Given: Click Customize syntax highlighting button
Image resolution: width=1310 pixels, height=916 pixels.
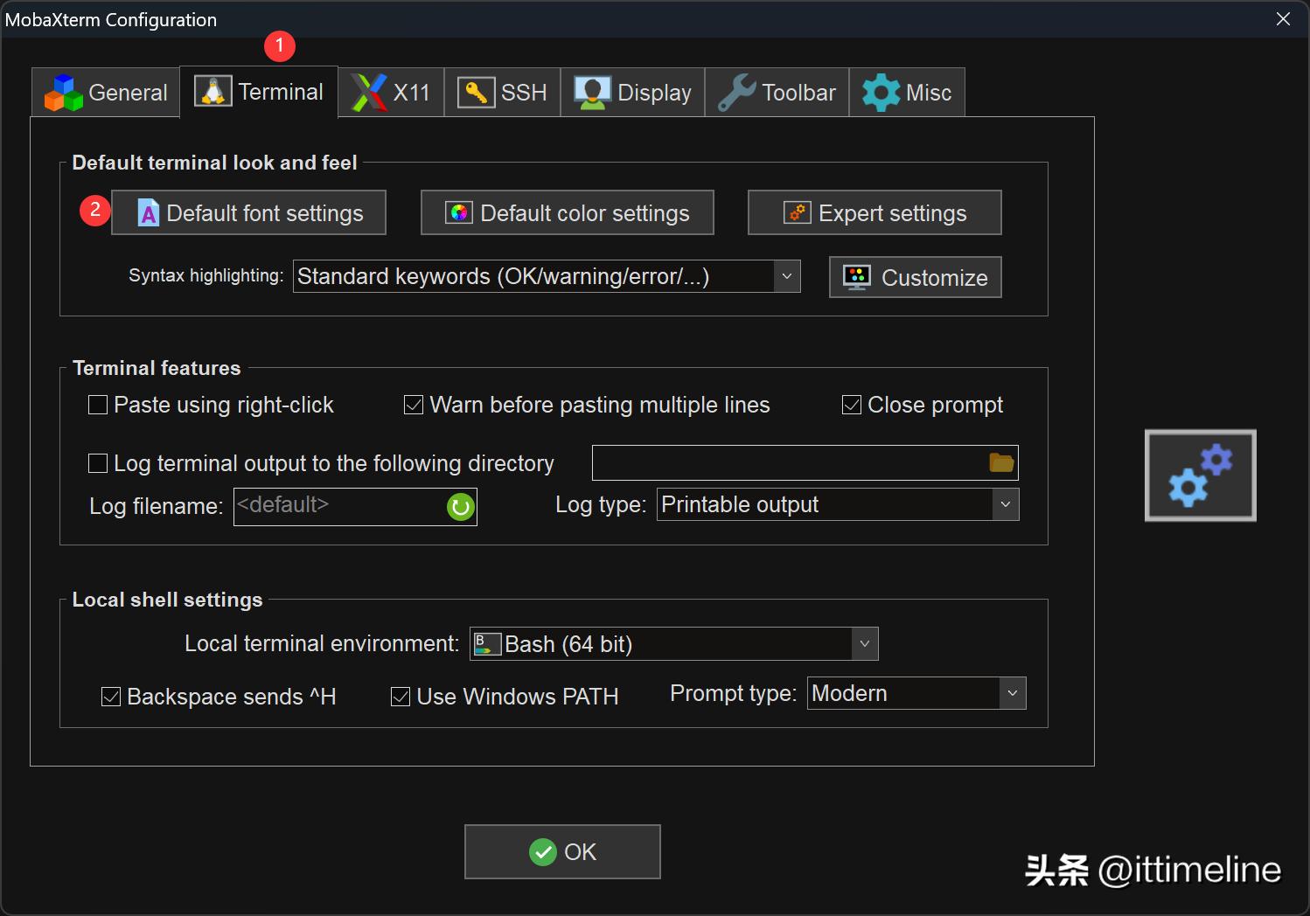Looking at the screenshot, I should pos(915,277).
